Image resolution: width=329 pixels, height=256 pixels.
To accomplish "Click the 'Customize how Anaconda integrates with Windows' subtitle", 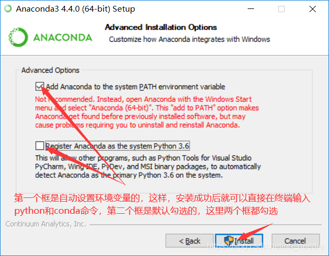I will [190, 40].
